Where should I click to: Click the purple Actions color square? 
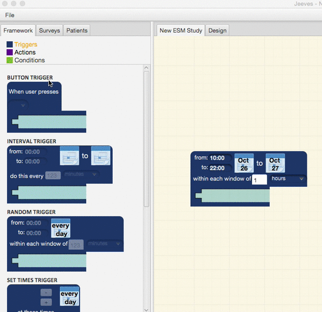10,52
